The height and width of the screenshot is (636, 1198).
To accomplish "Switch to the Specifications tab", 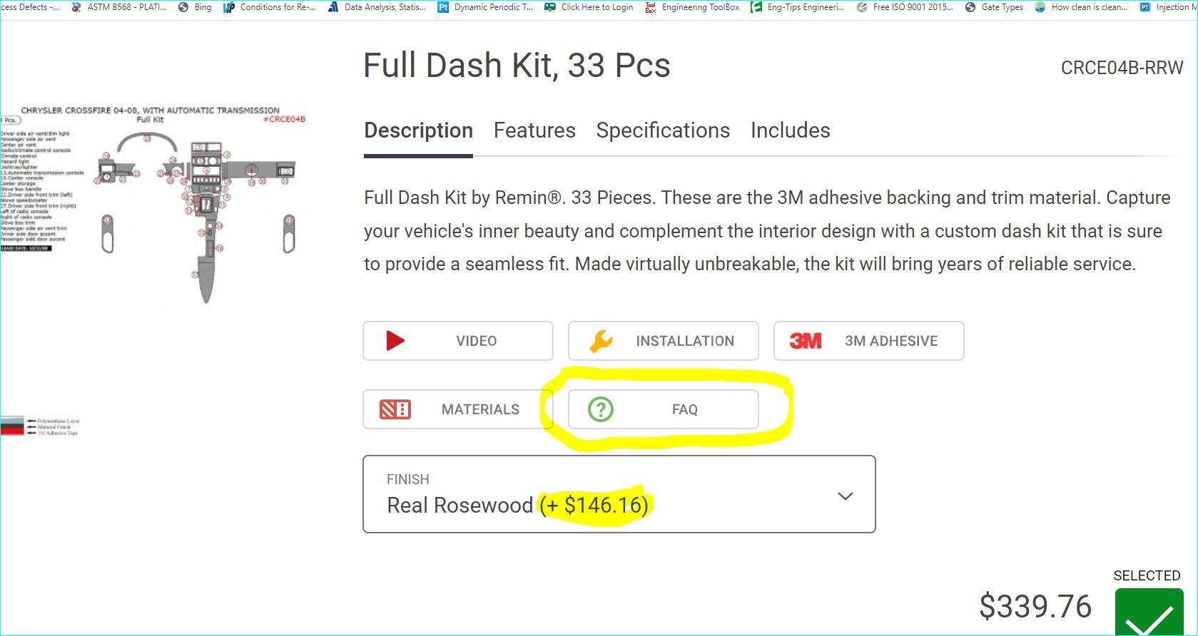I will pyautogui.click(x=663, y=130).
